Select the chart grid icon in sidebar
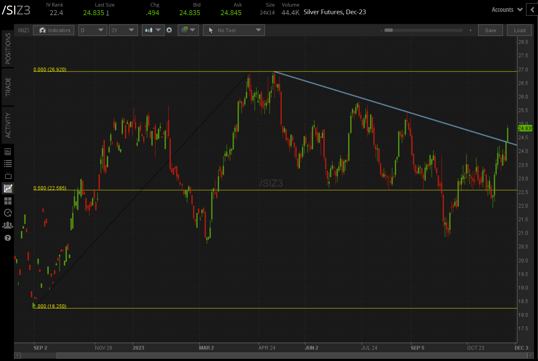 [8, 188]
